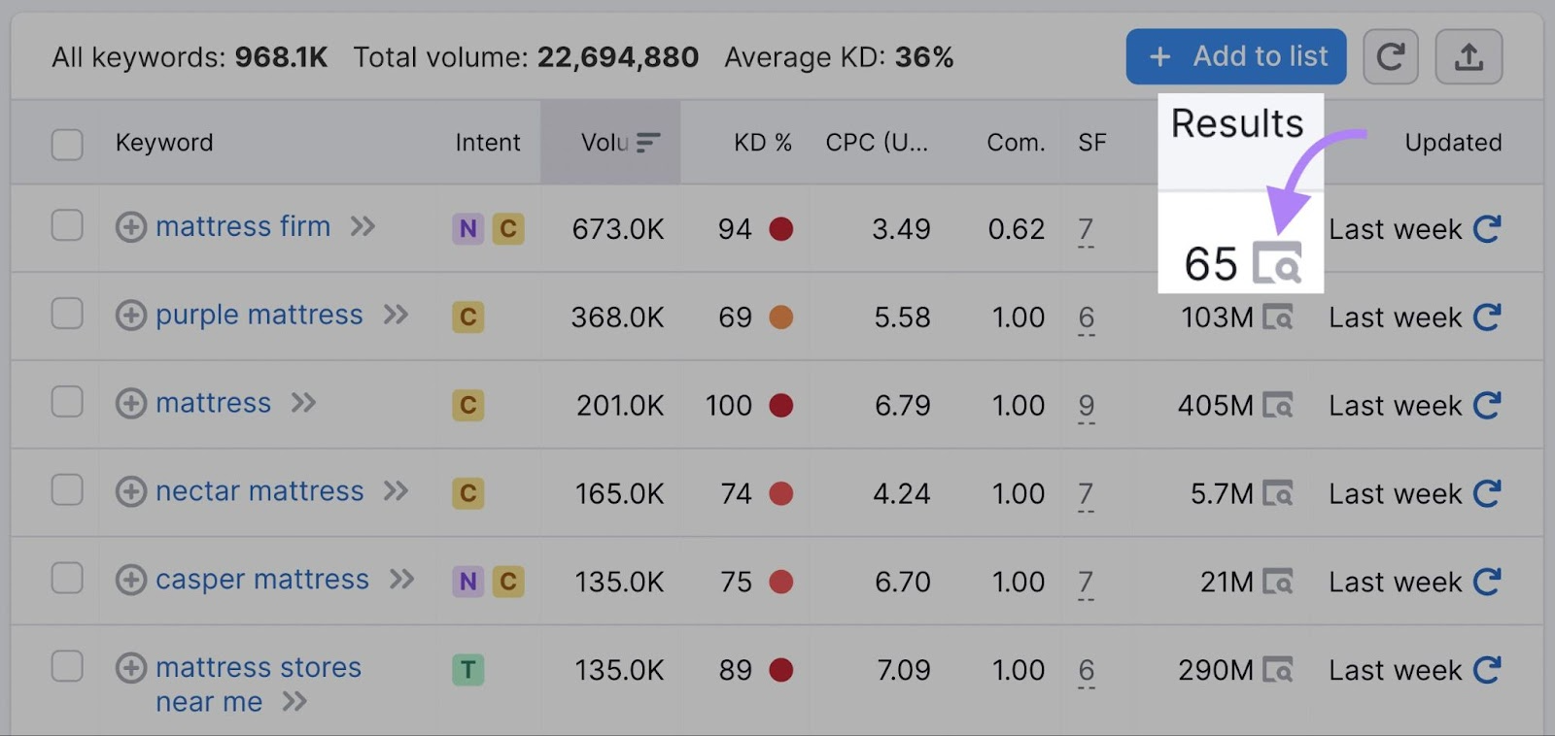Click the export upload icon
Viewport: 1555px width, 736px height.
point(1469,57)
